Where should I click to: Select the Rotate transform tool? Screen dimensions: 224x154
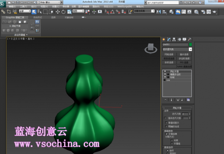(63, 12)
